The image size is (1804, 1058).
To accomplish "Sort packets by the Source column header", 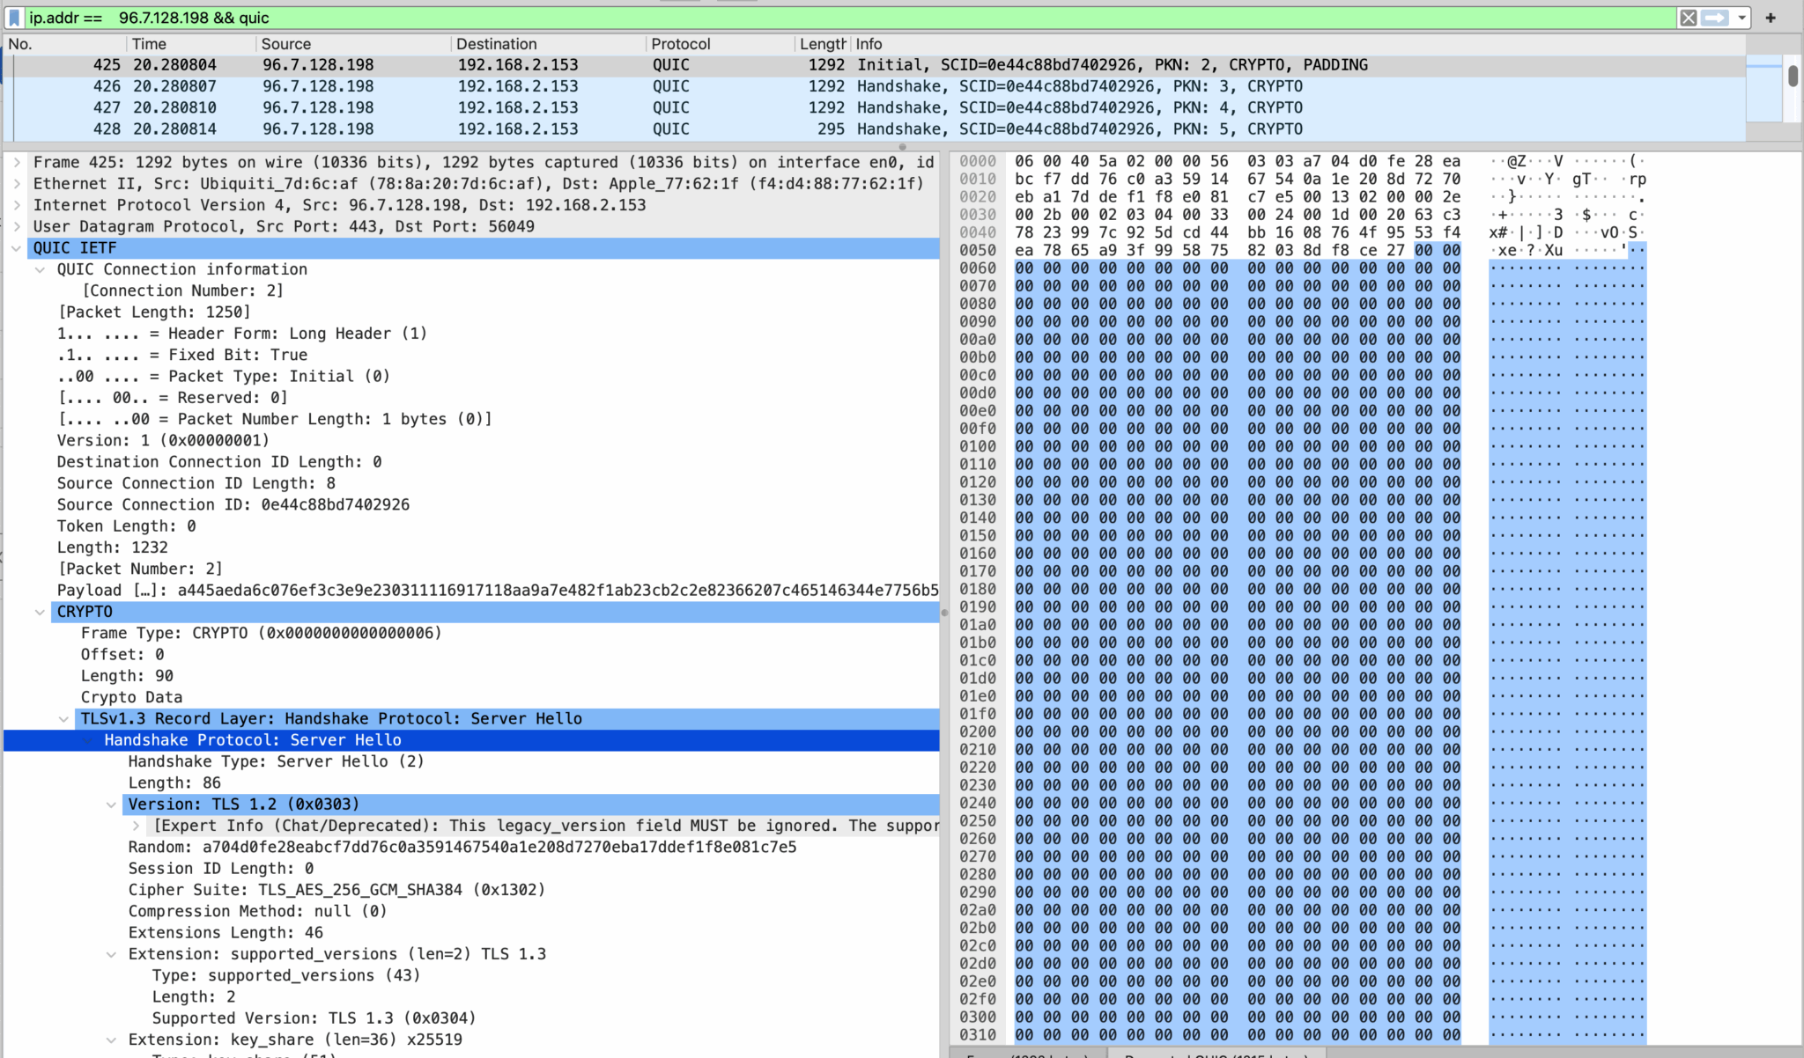I will 352,44.
